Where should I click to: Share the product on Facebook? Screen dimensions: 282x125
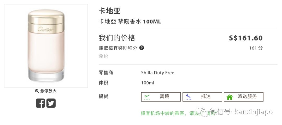click(x=40, y=103)
